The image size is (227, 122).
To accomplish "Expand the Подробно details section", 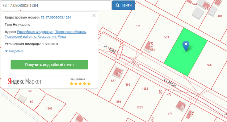I will [x=14, y=51].
